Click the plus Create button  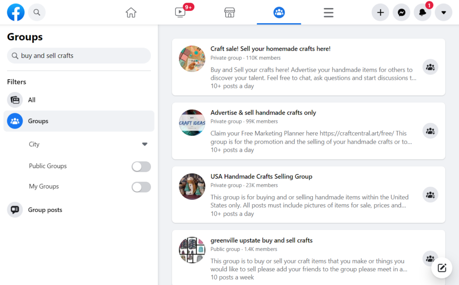pyautogui.click(x=381, y=12)
